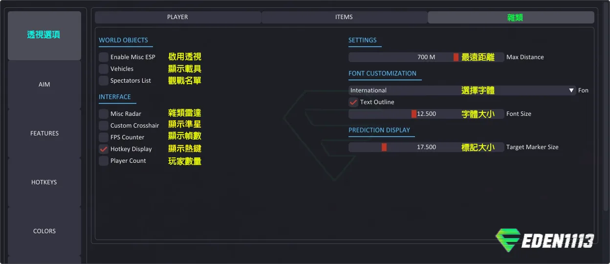Open the AIM sidebar section
Image resolution: width=610 pixels, height=264 pixels.
click(44, 85)
